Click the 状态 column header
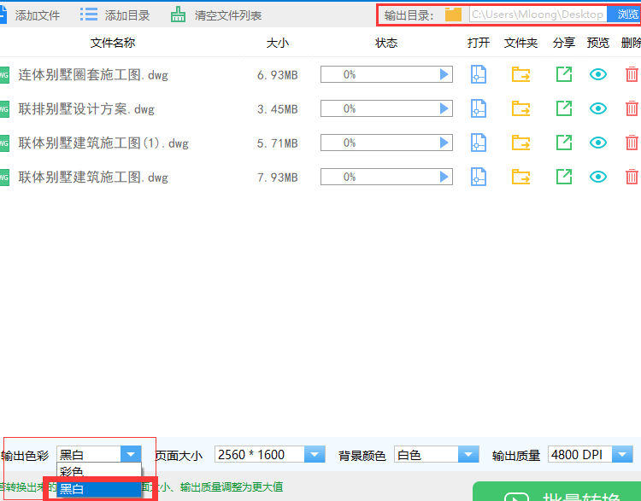The width and height of the screenshot is (641, 501). coord(386,43)
